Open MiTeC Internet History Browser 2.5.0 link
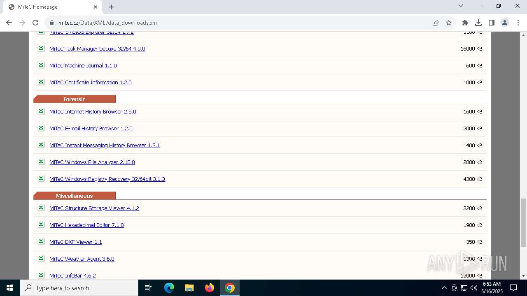The width and height of the screenshot is (527, 296). point(93,111)
